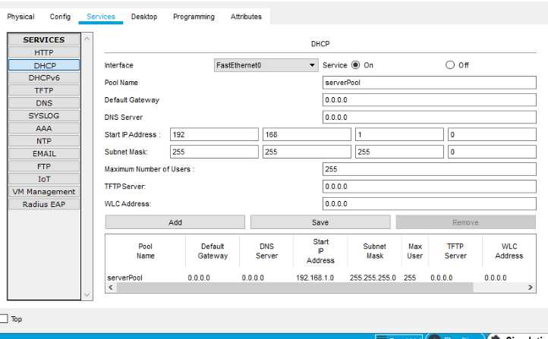Turn the DHCP service Off
548x339 pixels.
(x=450, y=65)
